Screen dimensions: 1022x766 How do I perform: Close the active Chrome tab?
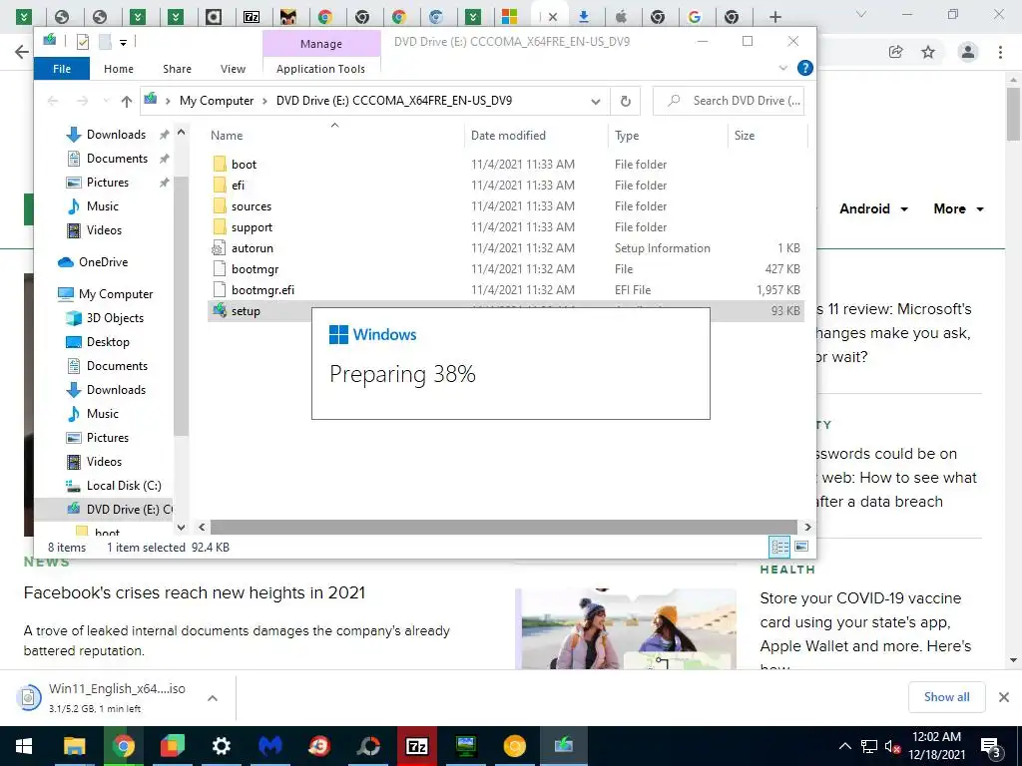[553, 17]
